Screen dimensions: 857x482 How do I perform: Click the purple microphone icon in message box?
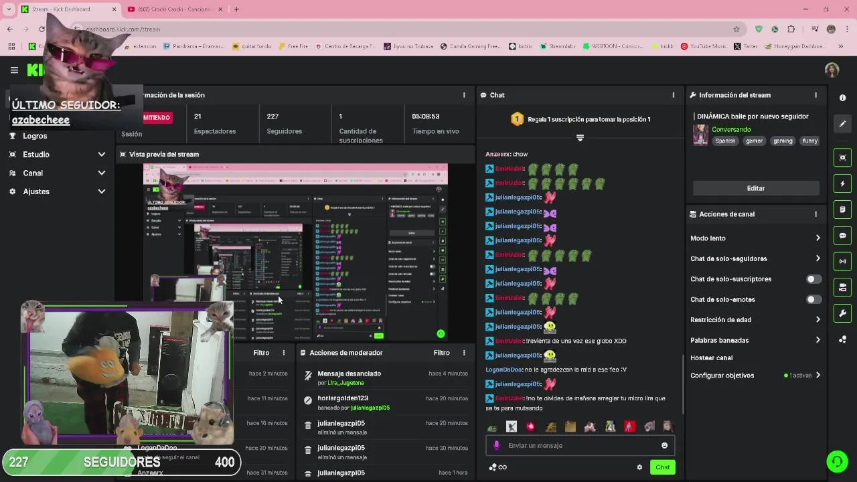pos(496,445)
